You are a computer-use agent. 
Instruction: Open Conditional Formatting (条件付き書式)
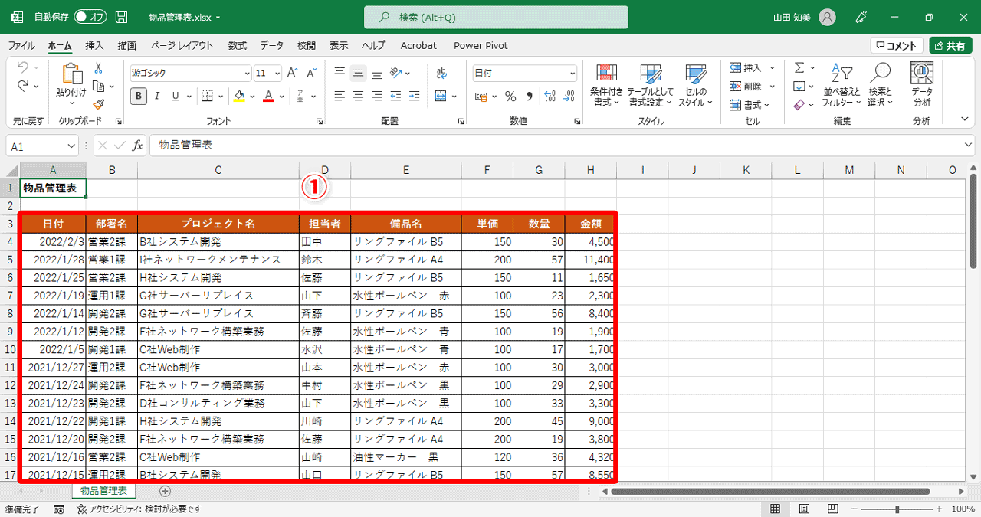(607, 85)
